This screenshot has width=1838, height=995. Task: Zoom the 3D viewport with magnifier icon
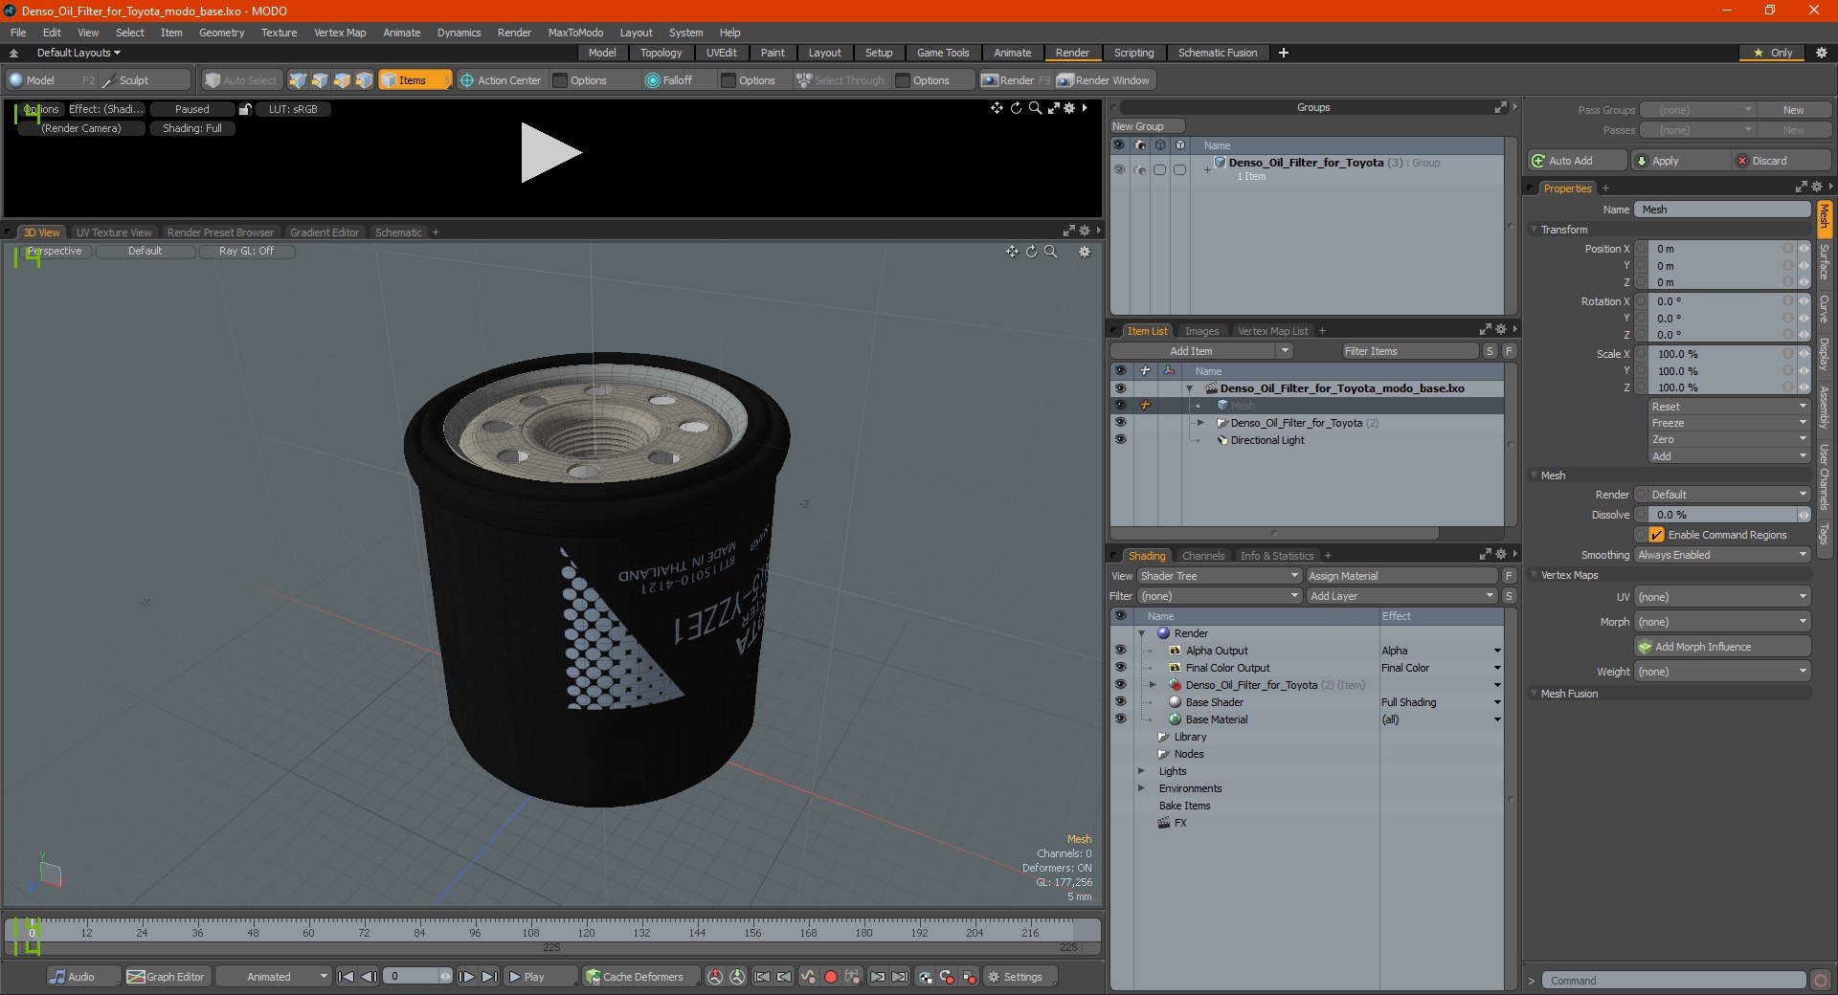point(1050,252)
